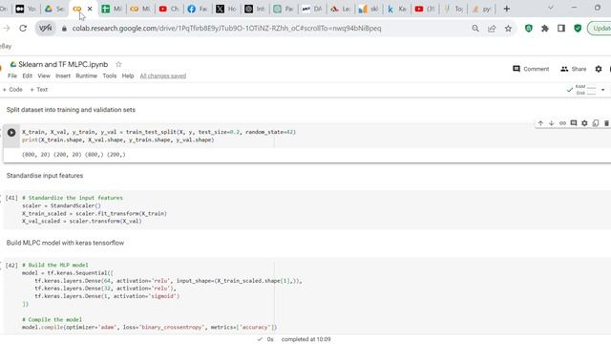611x344 pixels.
Task: Open the Google Drive icon beside the notebook title
Action: (x=12, y=64)
